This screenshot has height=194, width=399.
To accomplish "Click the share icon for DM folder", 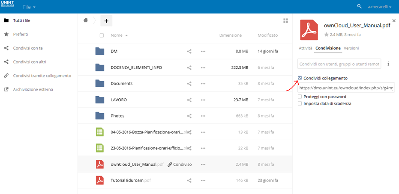I will [x=189, y=51].
